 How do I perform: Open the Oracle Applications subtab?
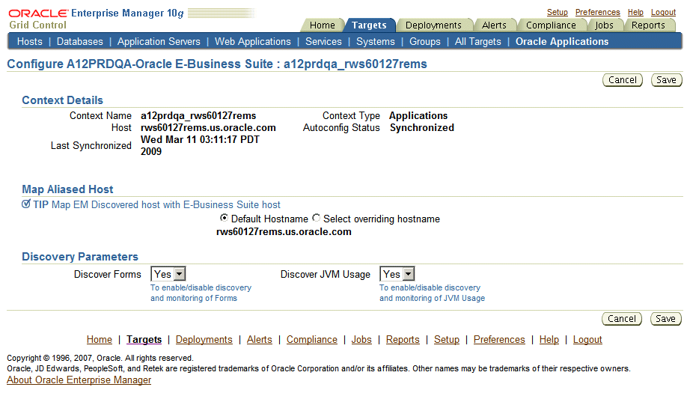coord(562,41)
